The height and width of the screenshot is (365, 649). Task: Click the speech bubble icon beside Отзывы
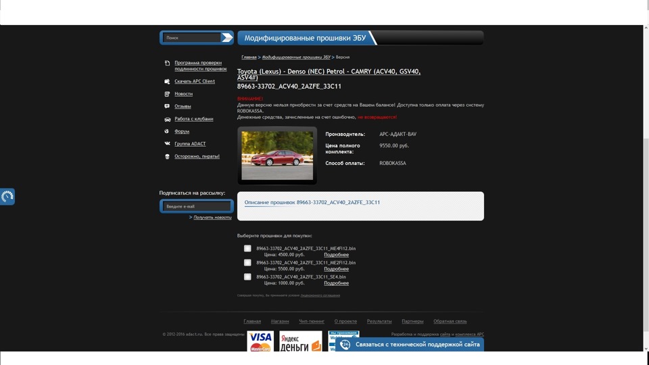pos(167,106)
